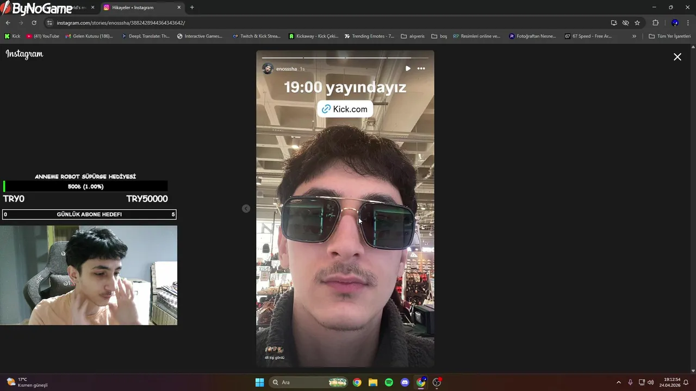Open the Twitch & Kick Stream bookmark
The image size is (696, 391).
pos(257,36)
